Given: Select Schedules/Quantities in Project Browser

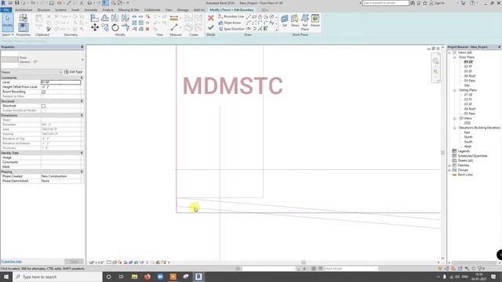Looking at the screenshot, I should (x=472, y=156).
